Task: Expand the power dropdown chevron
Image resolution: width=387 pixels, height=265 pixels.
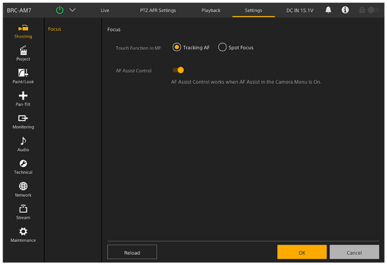Action: tap(73, 10)
